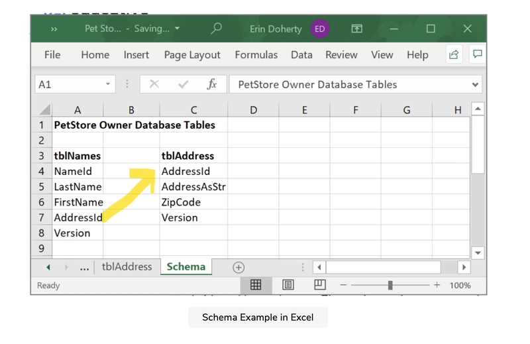Select the LastName cell

coord(78,187)
